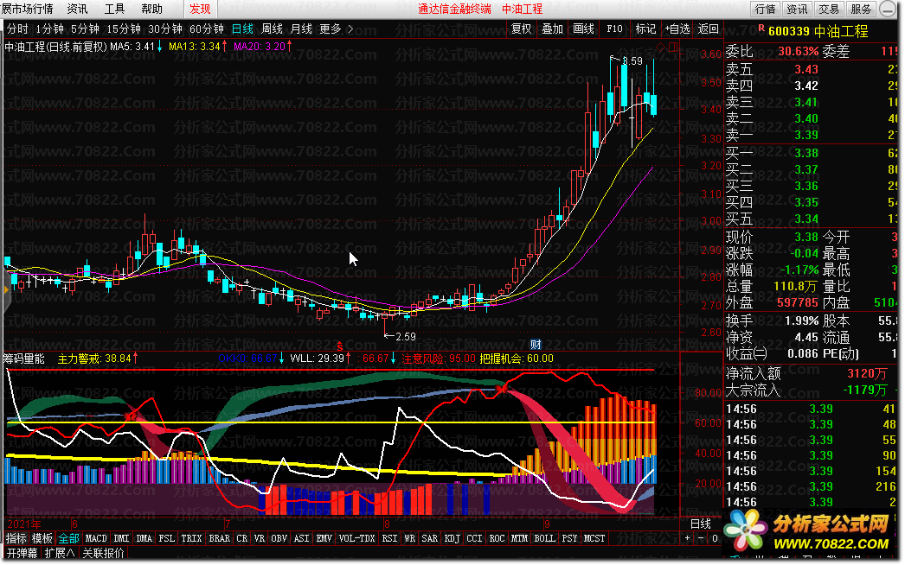Select the BRAR indicator
This screenshot has width=905, height=565.
coord(219,538)
